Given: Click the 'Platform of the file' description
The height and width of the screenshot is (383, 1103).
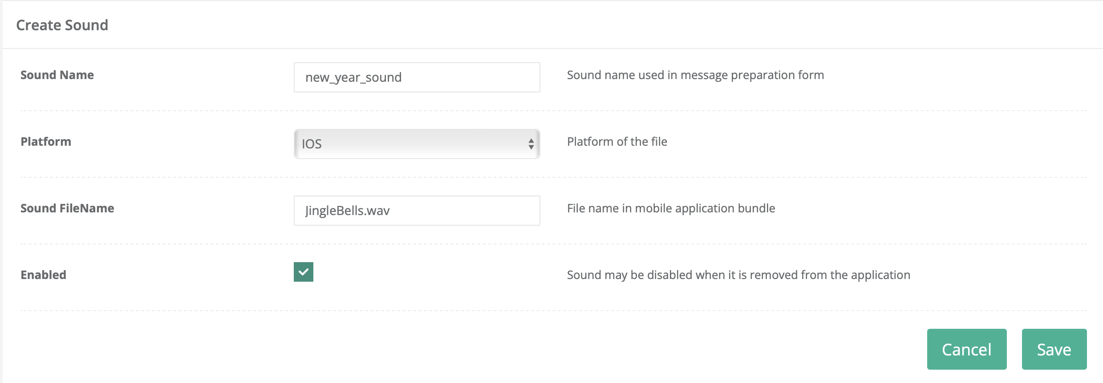Looking at the screenshot, I should (x=616, y=142).
